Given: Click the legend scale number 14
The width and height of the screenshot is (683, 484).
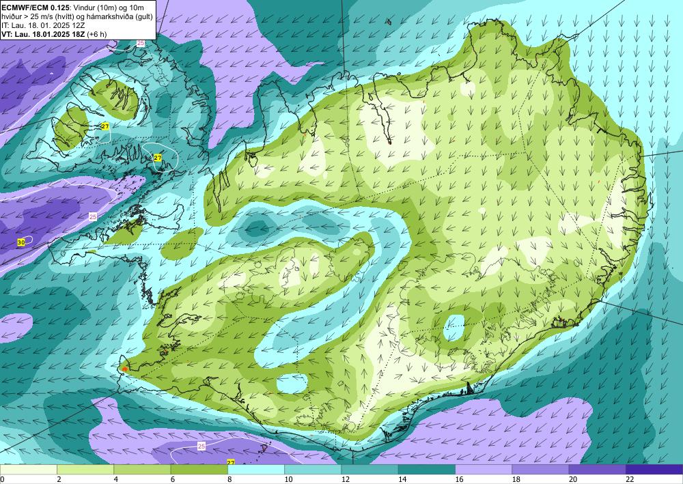Looking at the screenshot, I should (x=402, y=479).
